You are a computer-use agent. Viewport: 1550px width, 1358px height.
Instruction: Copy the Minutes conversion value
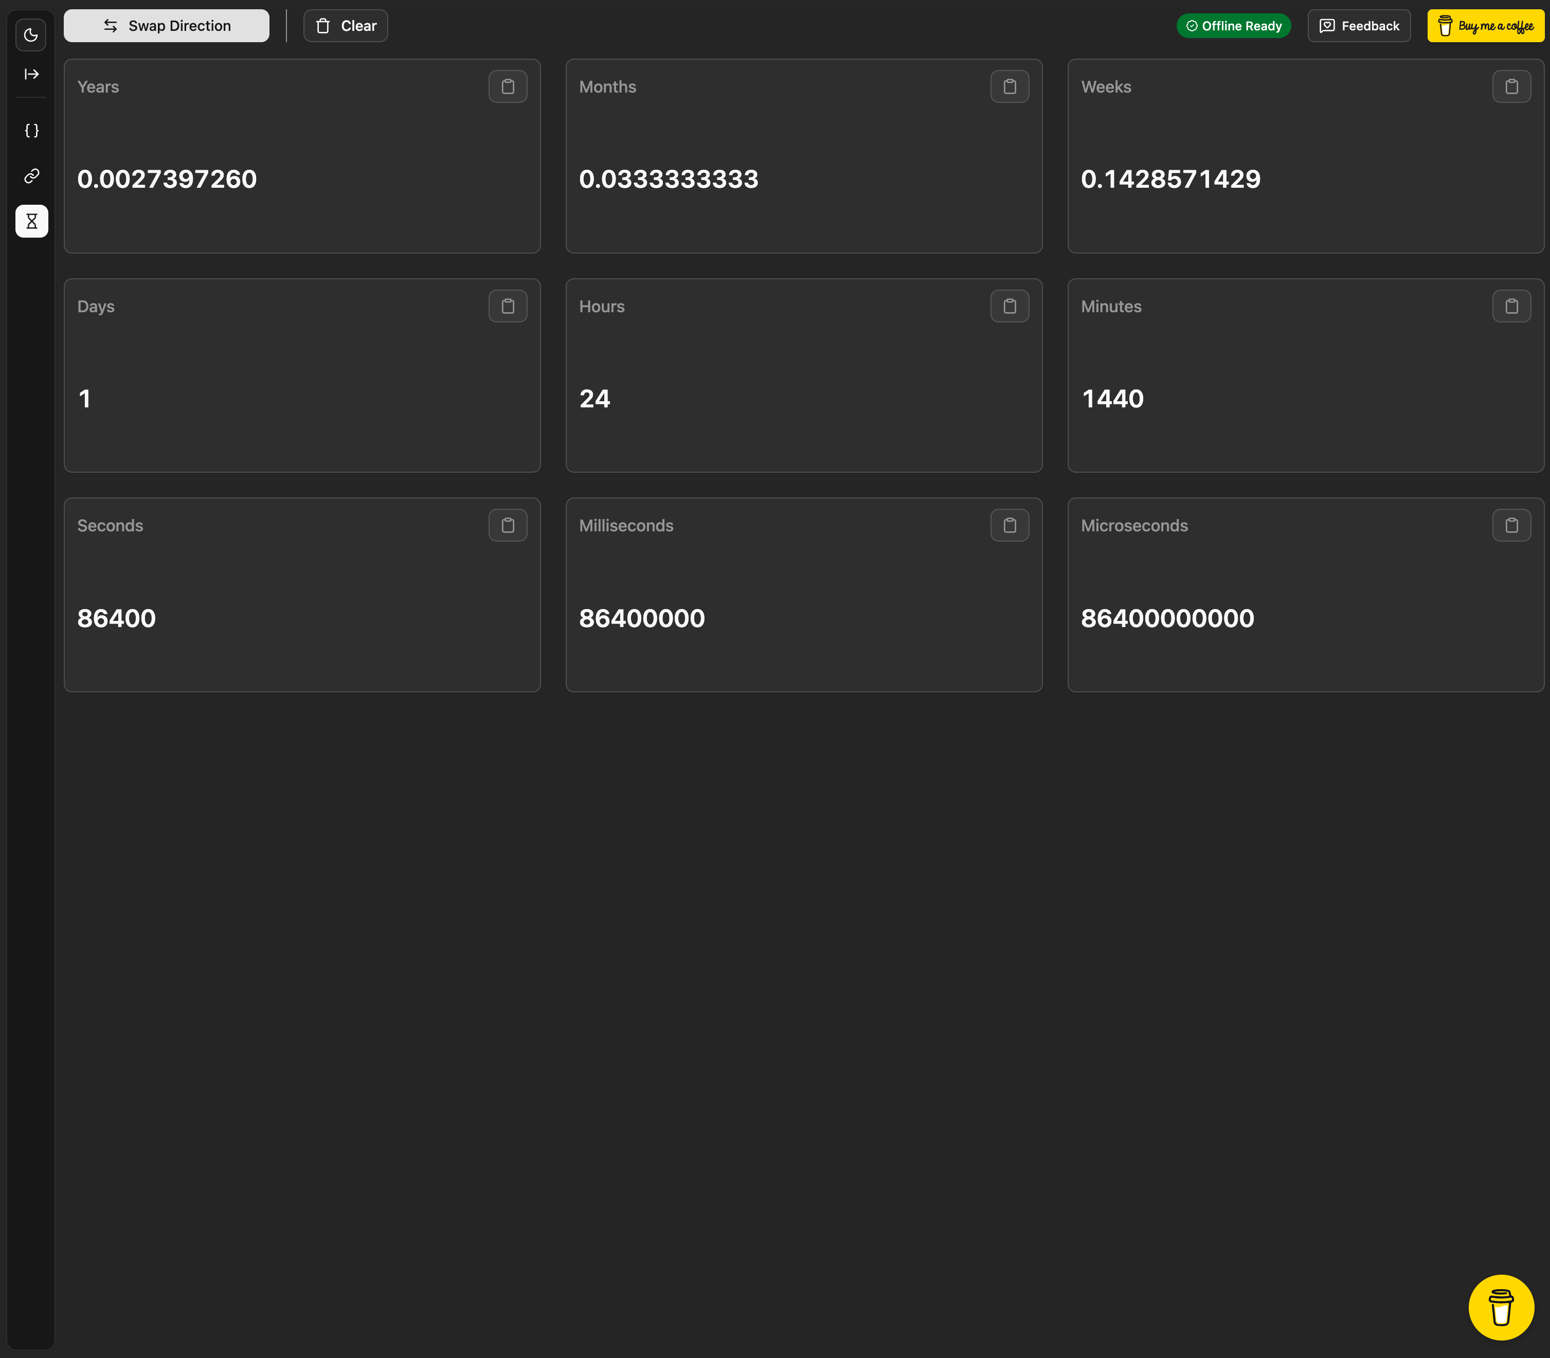point(1511,306)
